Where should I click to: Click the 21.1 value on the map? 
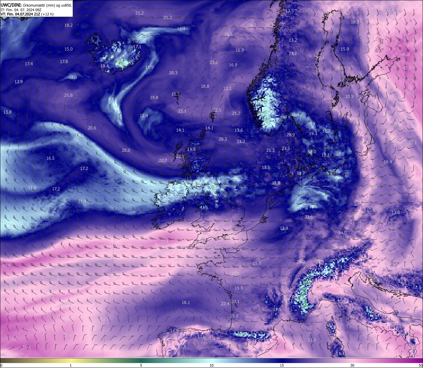286,148
